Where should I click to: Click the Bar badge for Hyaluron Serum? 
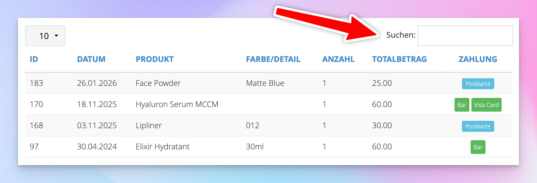[462, 105]
